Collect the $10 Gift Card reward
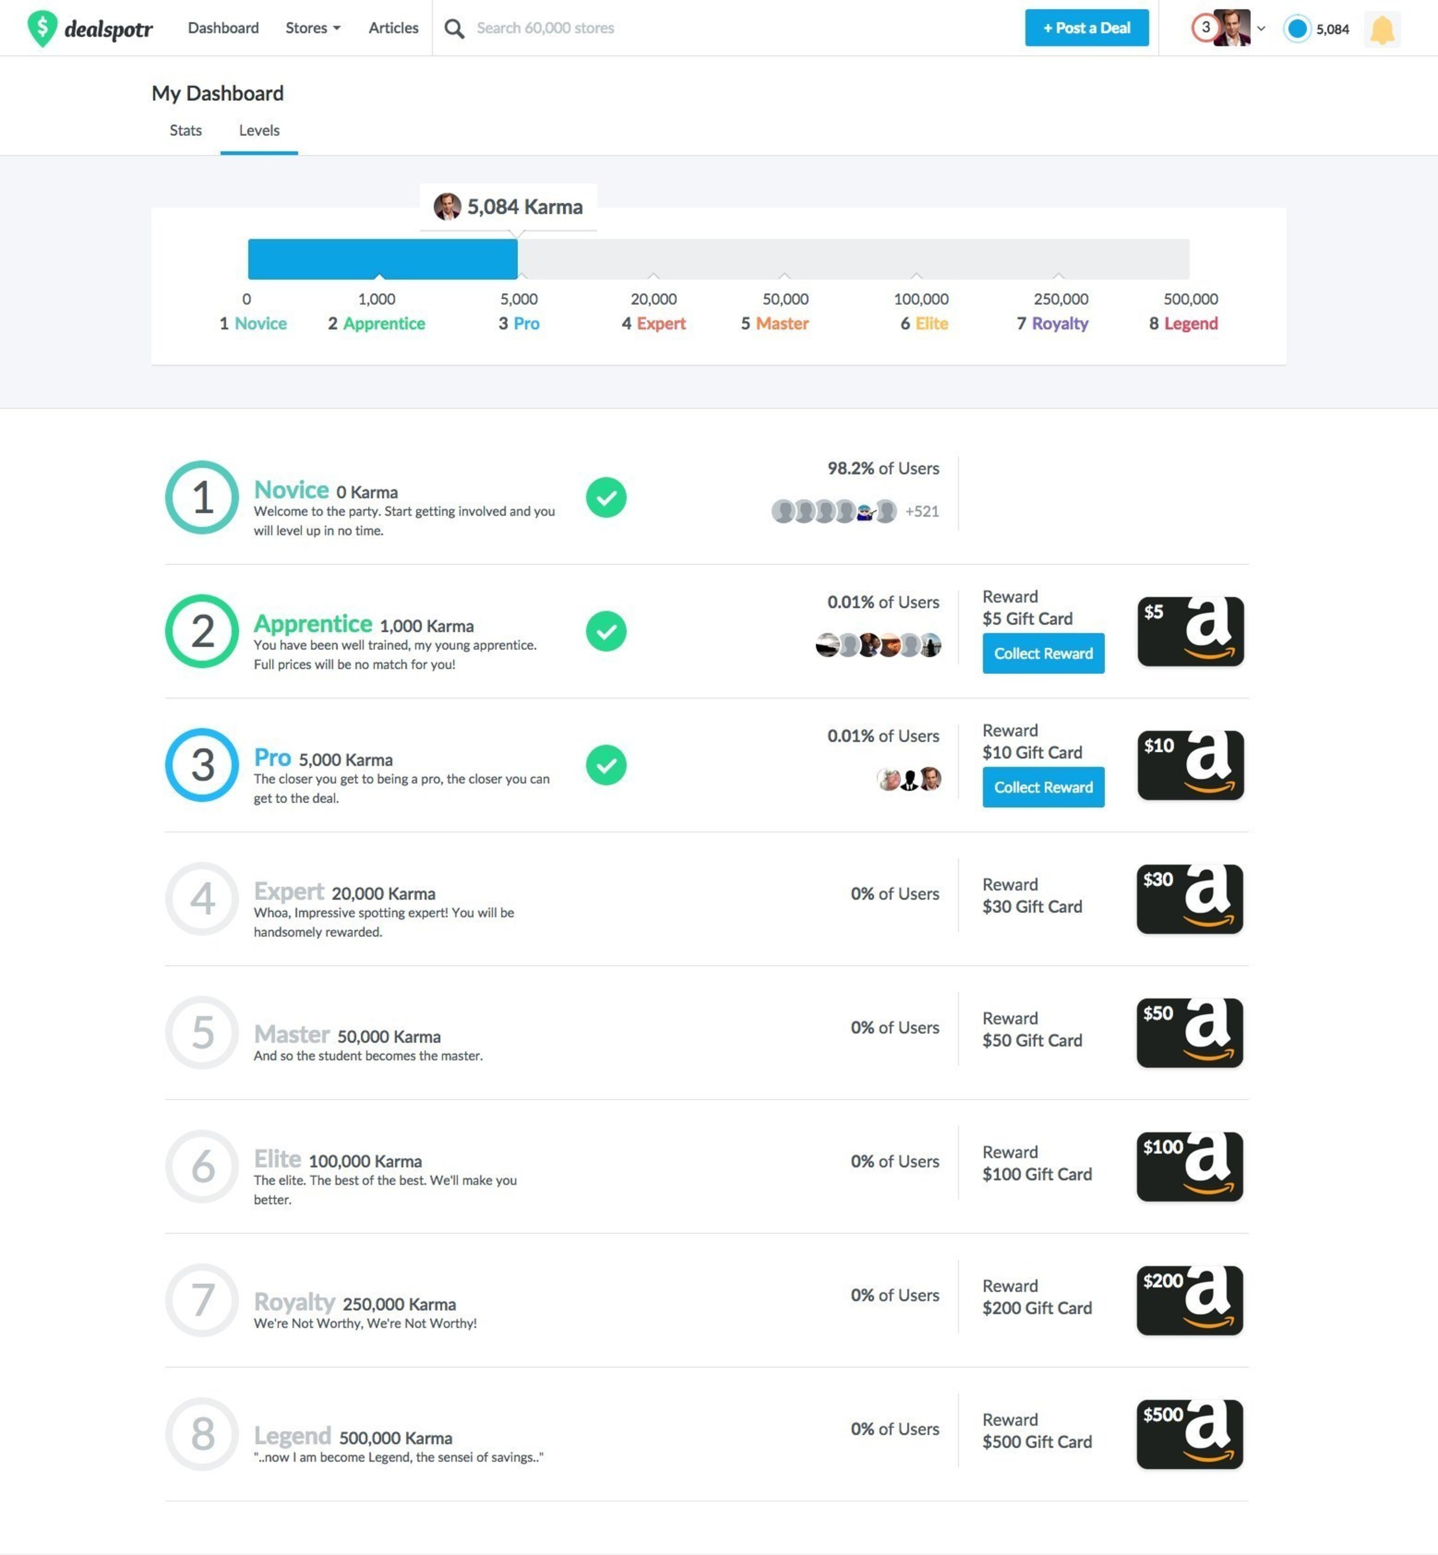The image size is (1438, 1555). (x=1043, y=787)
